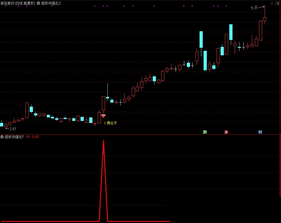Click the circle icon at top right
281x223 pixels.
[277, 3]
